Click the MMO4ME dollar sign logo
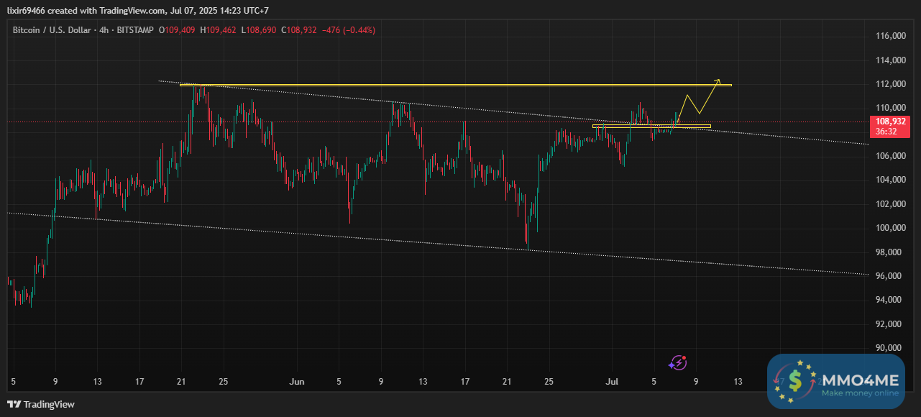The height and width of the screenshot is (417, 921). coord(794,381)
